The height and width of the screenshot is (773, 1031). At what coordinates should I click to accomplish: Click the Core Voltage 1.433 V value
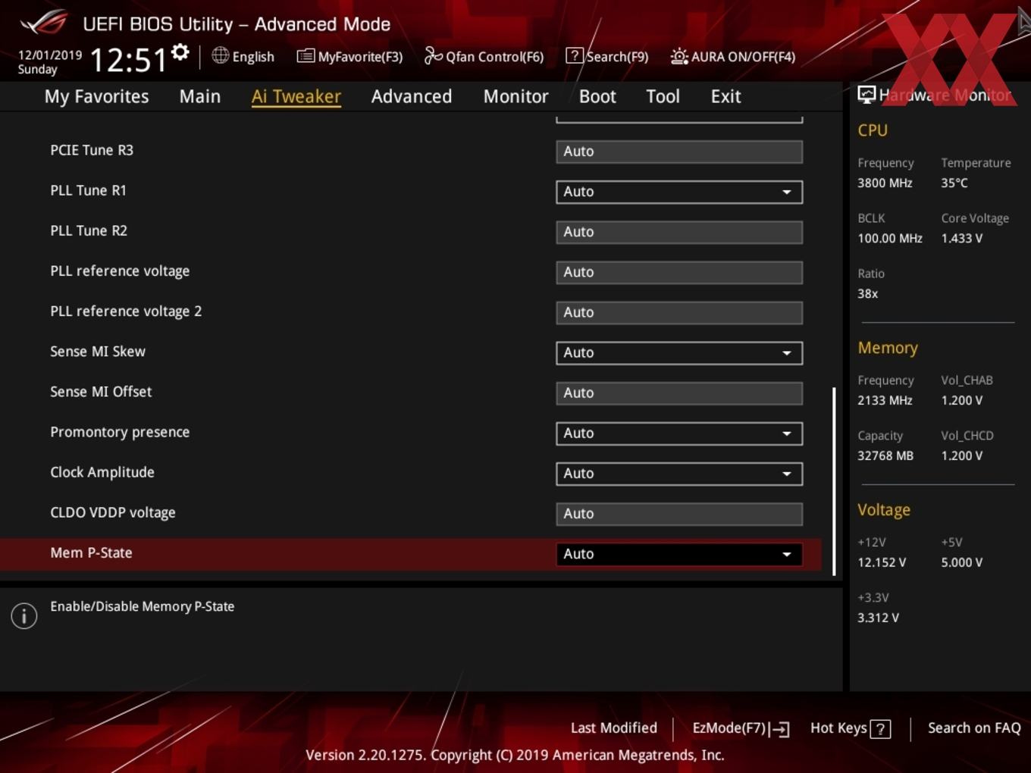pos(962,239)
